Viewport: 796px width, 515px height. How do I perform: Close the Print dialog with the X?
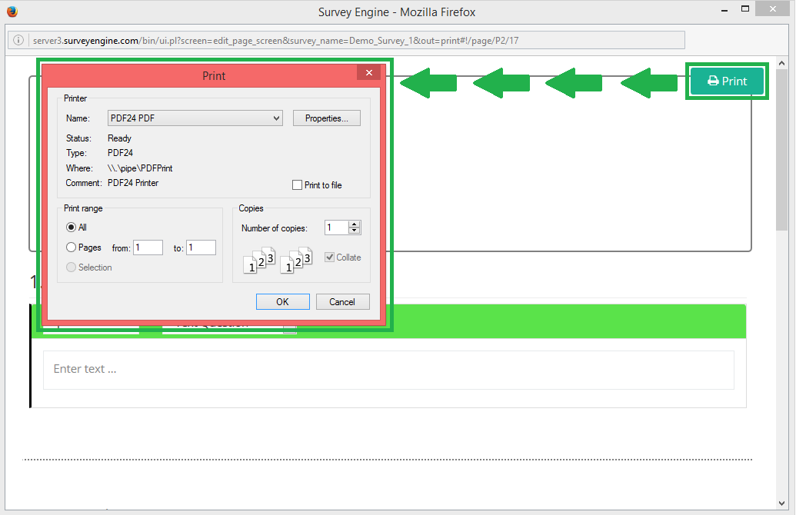(369, 73)
